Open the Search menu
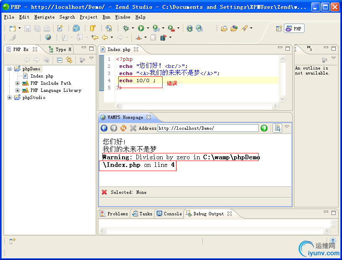 [x=67, y=17]
